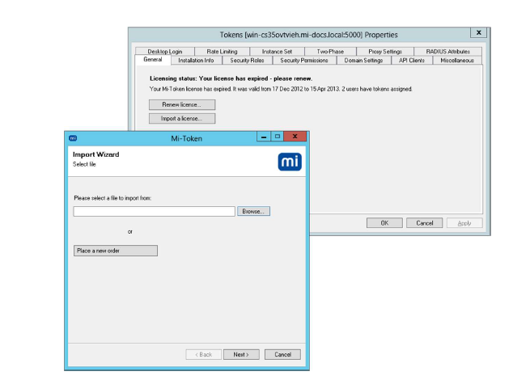The image size is (530, 380).
Task: Open the Rate Limiting tab
Action: coord(222,52)
